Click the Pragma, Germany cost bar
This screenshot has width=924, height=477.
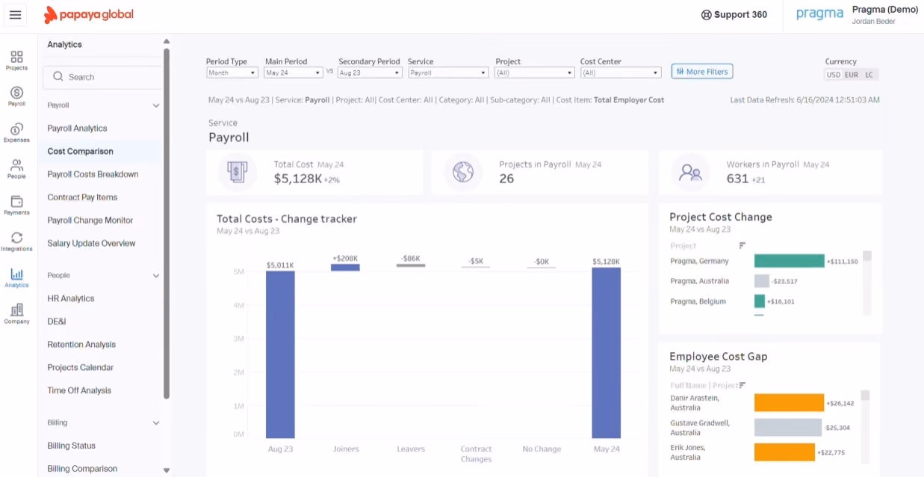pos(790,261)
